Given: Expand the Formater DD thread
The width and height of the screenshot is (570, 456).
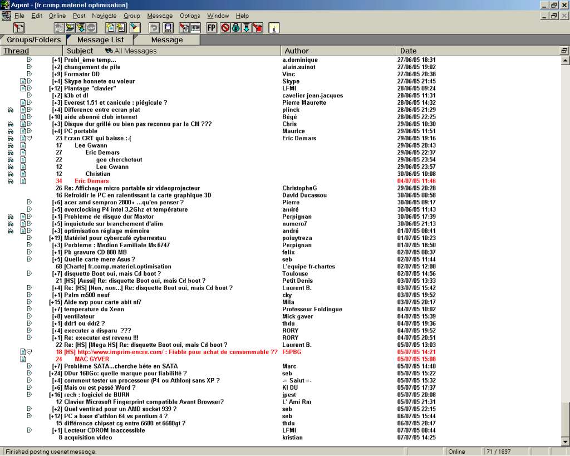Looking at the screenshot, I should pyautogui.click(x=30, y=74).
